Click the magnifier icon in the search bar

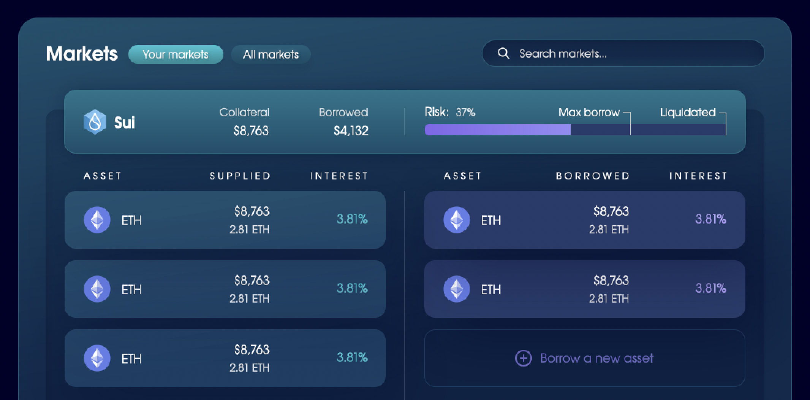tap(503, 54)
